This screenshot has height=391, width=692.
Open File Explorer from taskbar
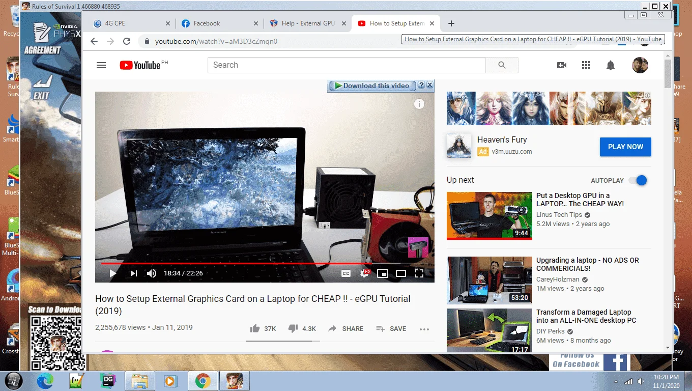[139, 381]
